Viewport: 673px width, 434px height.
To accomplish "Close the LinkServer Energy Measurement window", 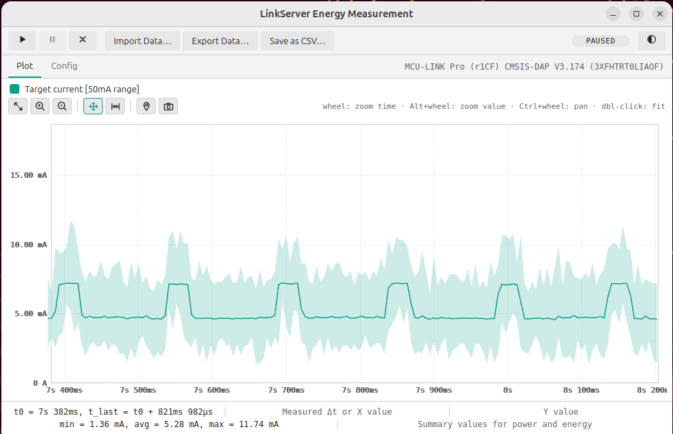I will click(660, 14).
